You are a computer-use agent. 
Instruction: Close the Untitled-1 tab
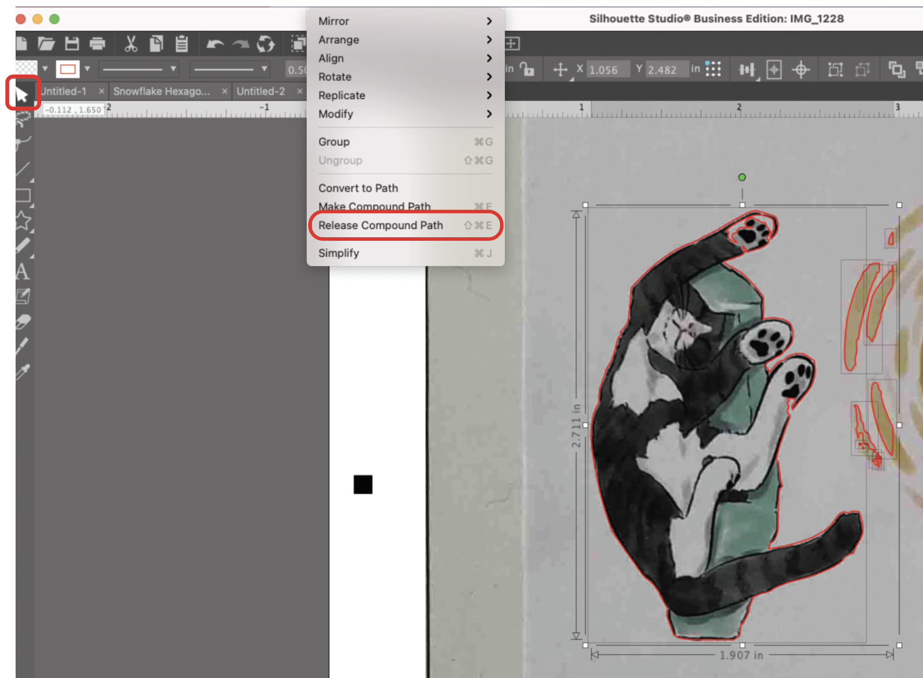(101, 91)
